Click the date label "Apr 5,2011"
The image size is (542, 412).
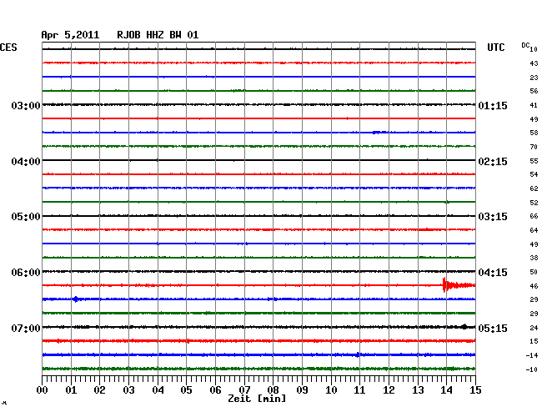coord(70,35)
